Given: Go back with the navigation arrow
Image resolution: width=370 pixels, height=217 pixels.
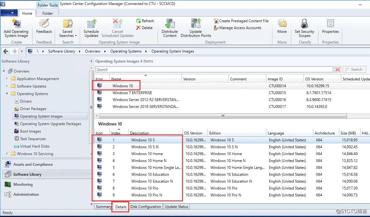Looking at the screenshot, I should pos(6,51).
